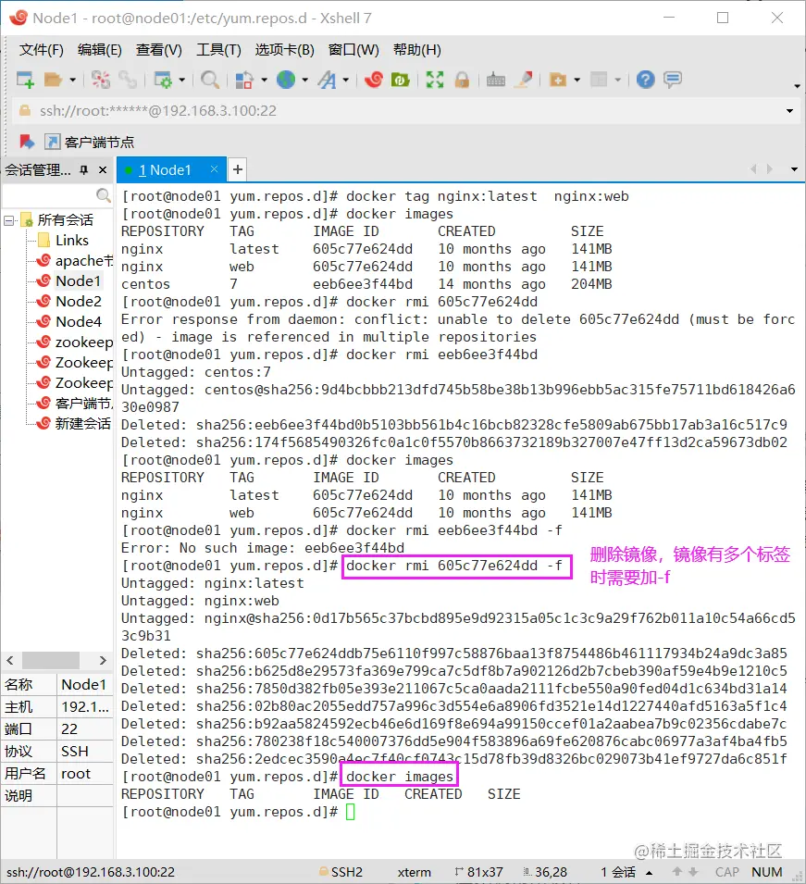Click the Reconnect link icon
The image size is (806, 884).
coord(128,80)
